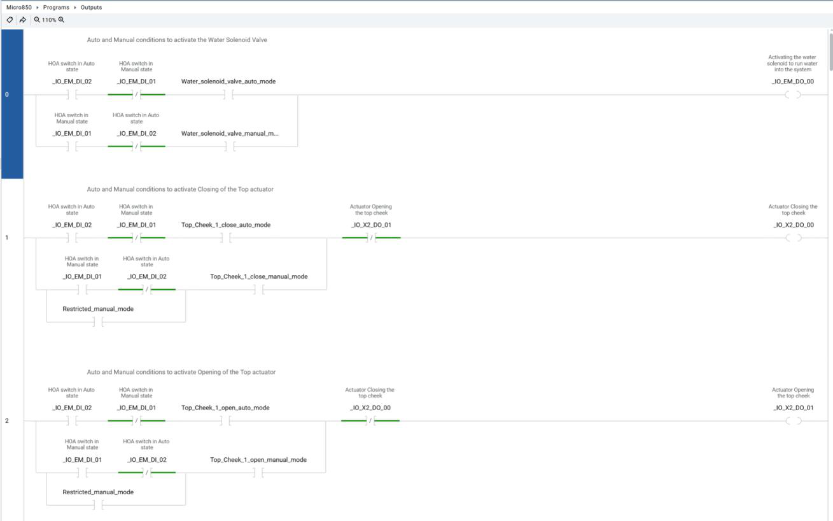Click the Water Solenoid Valve rung comment

tap(177, 40)
